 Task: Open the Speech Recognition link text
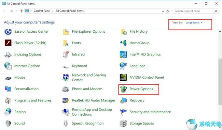[x=88, y=124]
